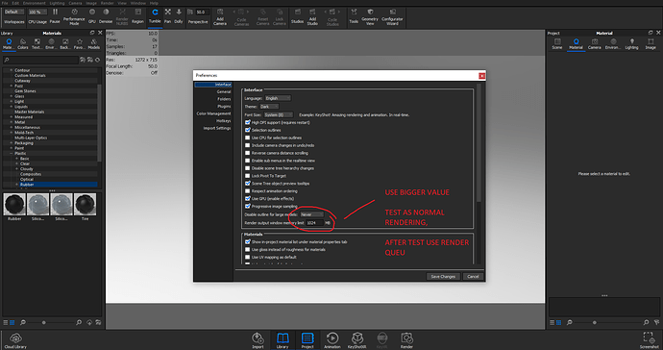Viewport: 663px width, 350px height.
Task: Check Use UV mapping as default
Action: pyautogui.click(x=248, y=257)
